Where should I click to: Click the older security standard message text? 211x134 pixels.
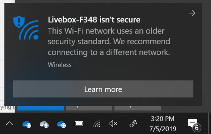tap(109, 41)
